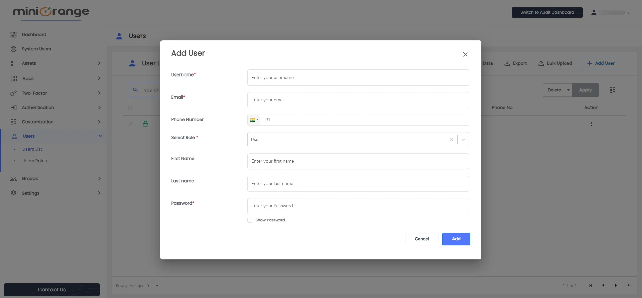Expand the Apps menu chevron
The image size is (642, 298).
tap(99, 78)
